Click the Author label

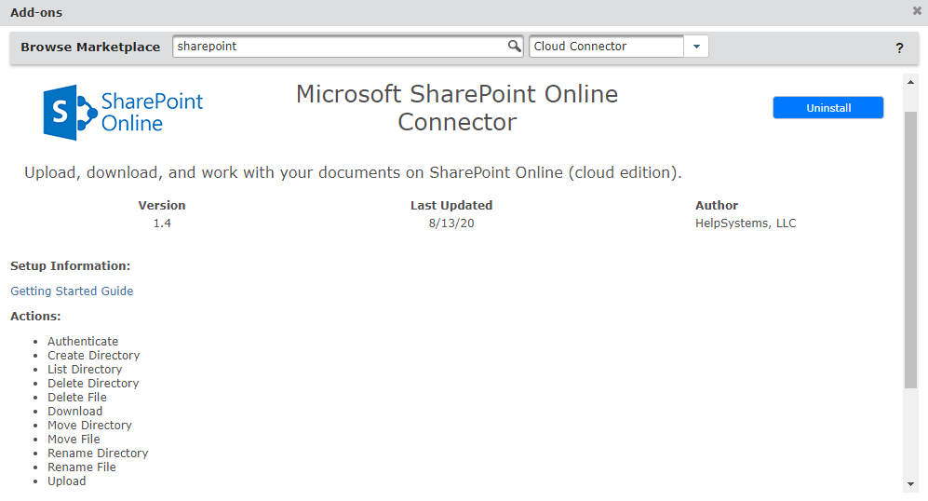tap(716, 206)
